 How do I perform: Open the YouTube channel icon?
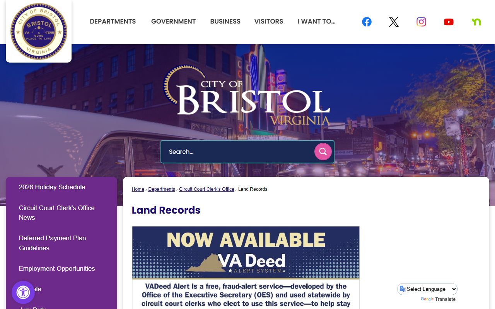(449, 22)
